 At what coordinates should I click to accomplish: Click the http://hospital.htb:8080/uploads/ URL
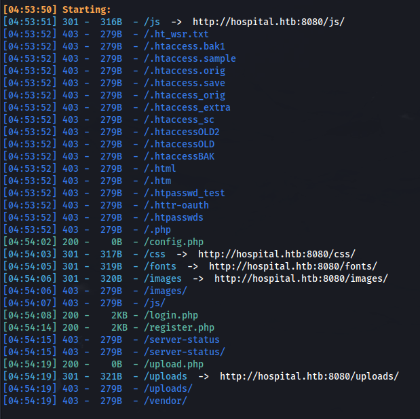point(309,376)
